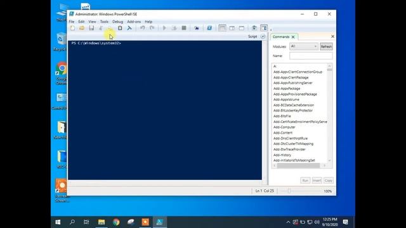Click the Cut scissors icon
The height and width of the screenshot is (228, 406).
(101, 28)
